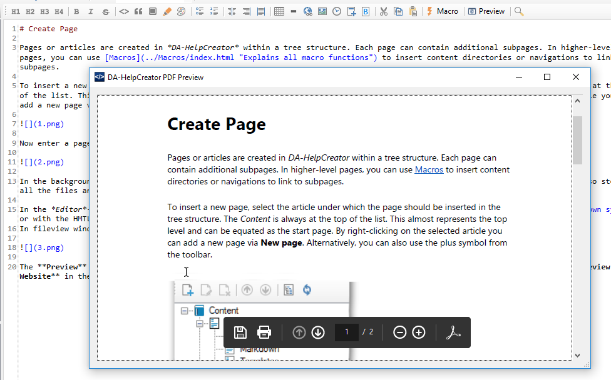Click the bold "New page" text in preview
The image size is (611, 380).
tap(281, 242)
